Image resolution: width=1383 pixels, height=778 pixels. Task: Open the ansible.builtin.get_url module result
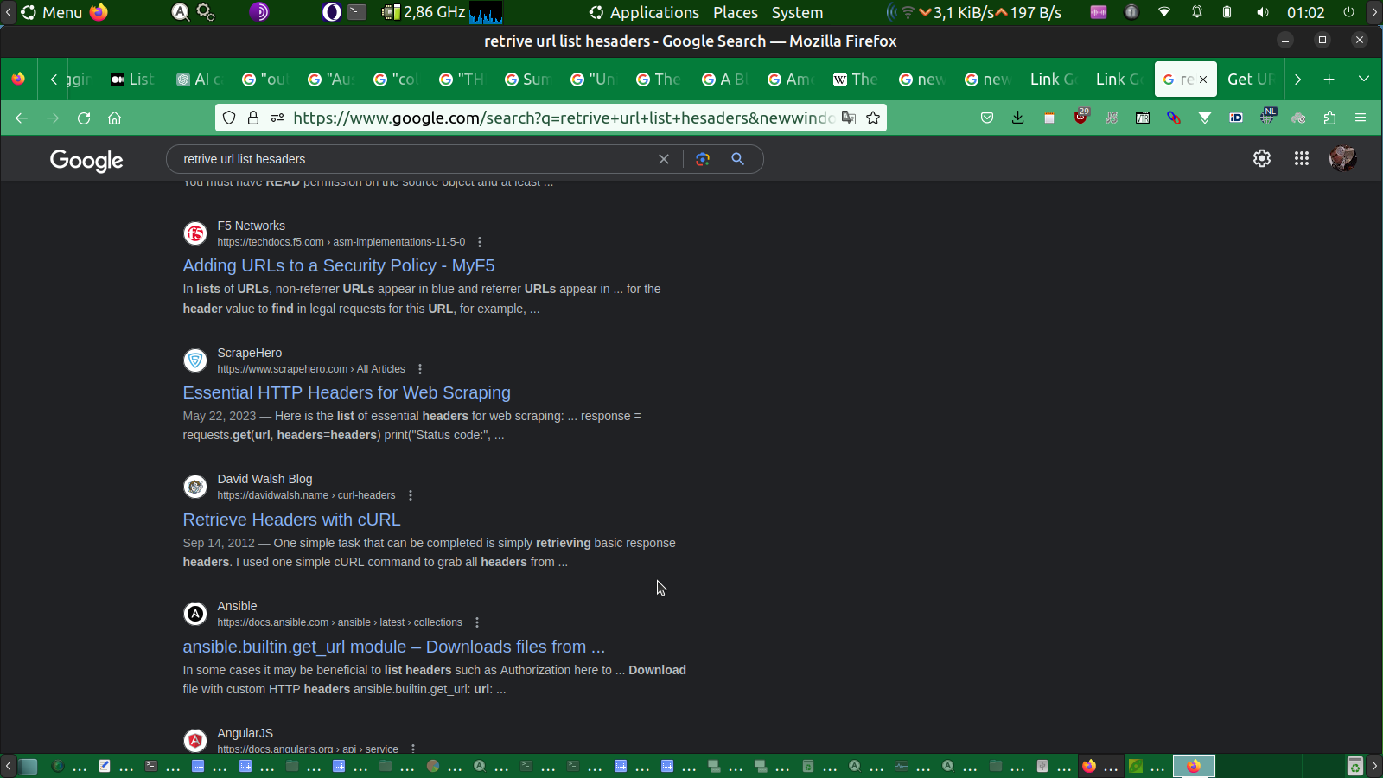coord(393,647)
